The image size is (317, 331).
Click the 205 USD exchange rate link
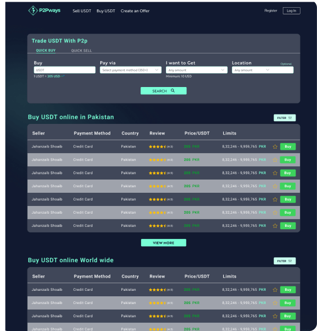[53, 76]
